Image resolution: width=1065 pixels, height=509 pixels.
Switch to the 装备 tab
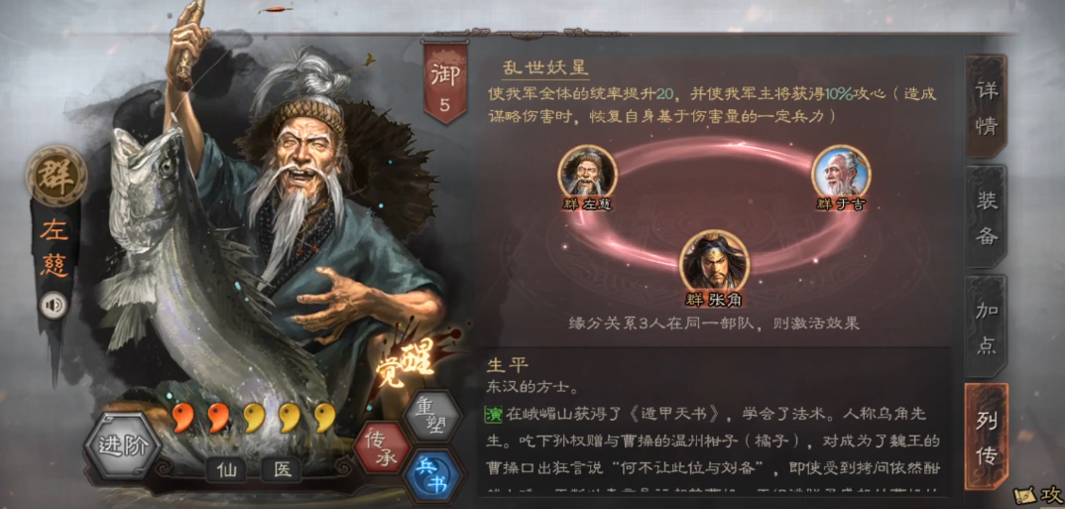pos(987,218)
